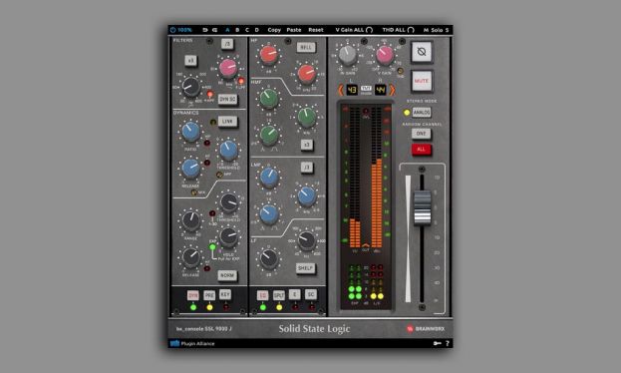Toggle the DYN section button

click(x=192, y=295)
